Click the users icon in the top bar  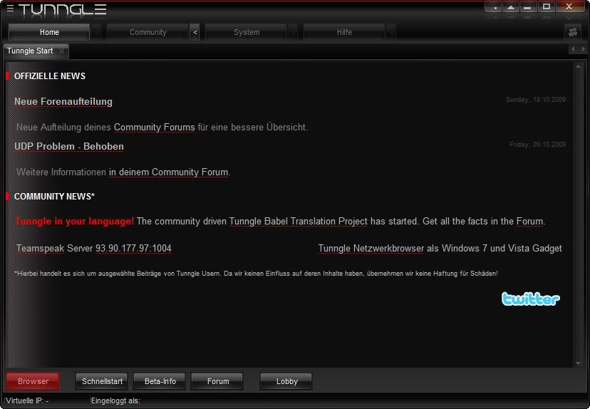tap(573, 32)
